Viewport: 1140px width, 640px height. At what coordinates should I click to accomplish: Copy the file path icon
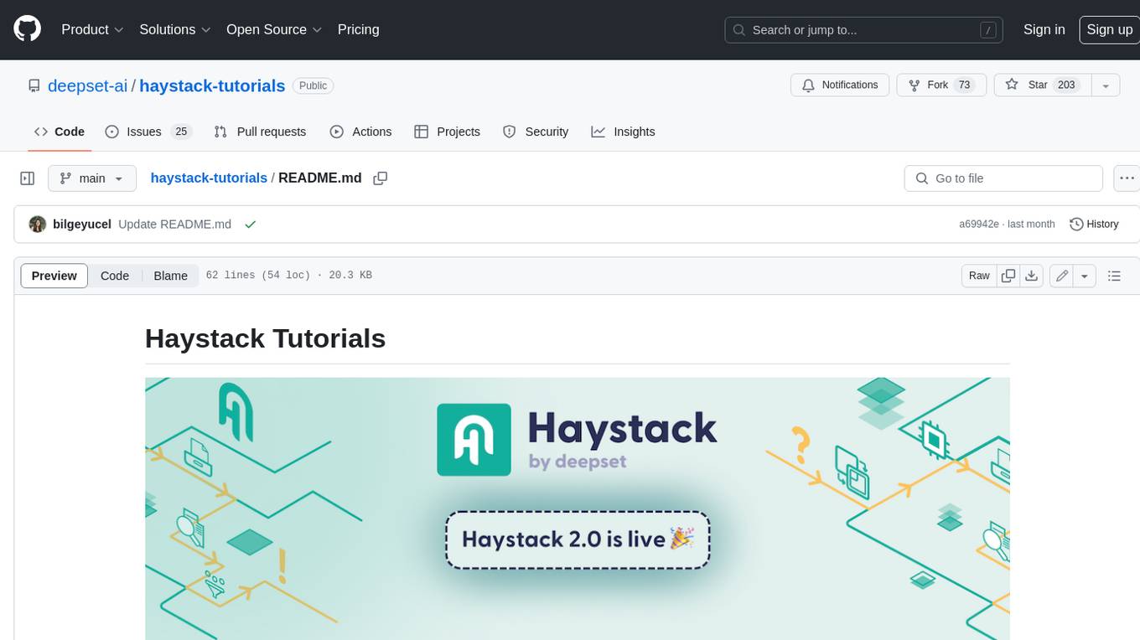pos(380,178)
